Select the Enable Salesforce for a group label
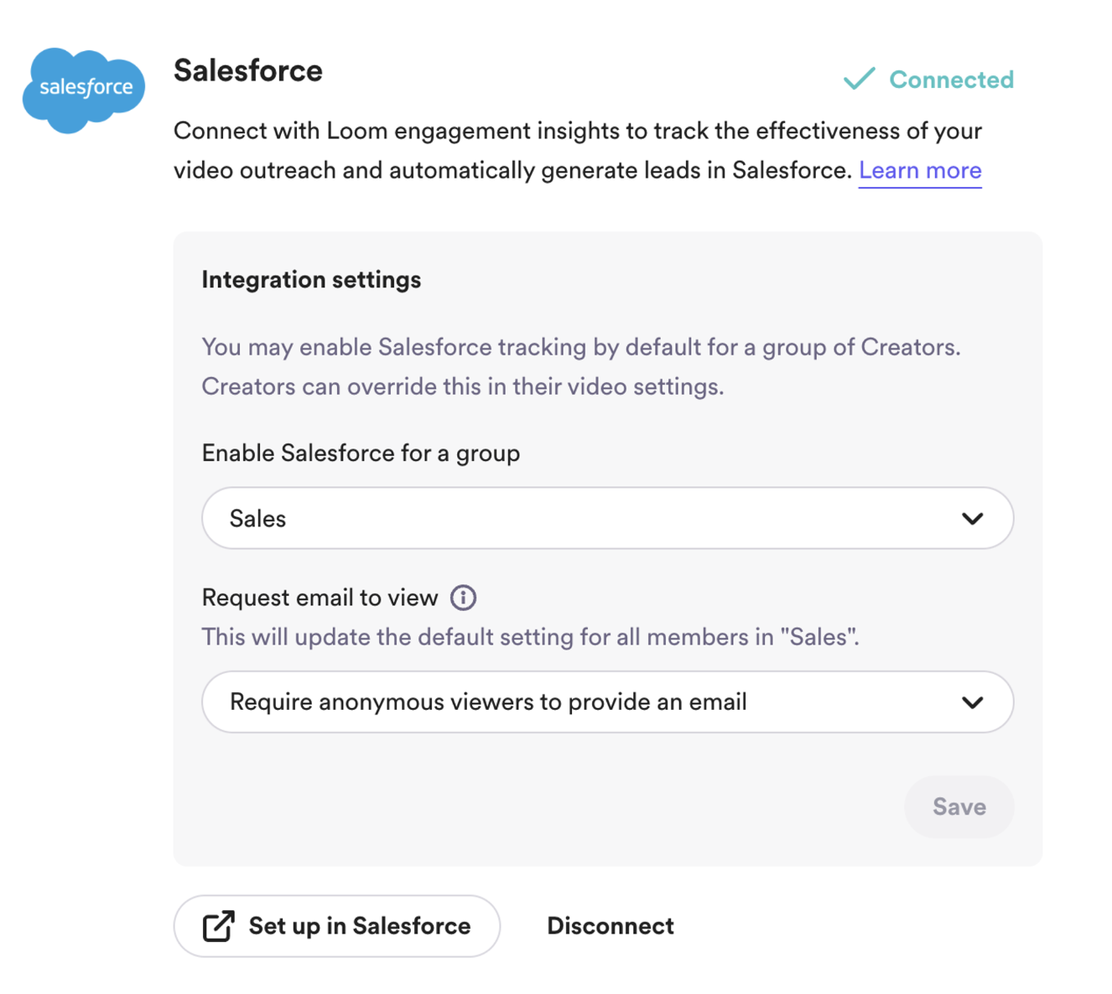The image size is (1112, 994). pyautogui.click(x=361, y=453)
